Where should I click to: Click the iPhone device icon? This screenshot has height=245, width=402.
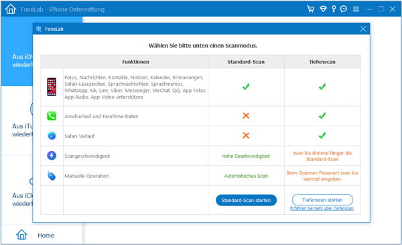[x=52, y=87]
